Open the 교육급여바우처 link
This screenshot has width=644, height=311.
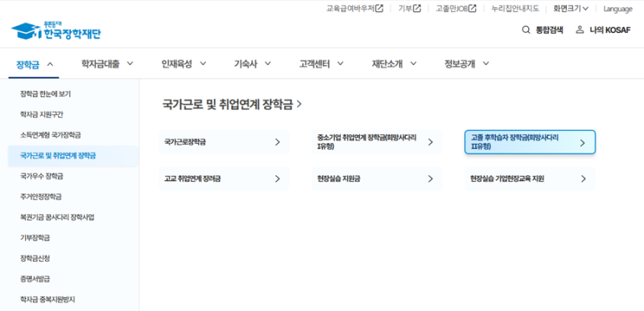point(350,9)
